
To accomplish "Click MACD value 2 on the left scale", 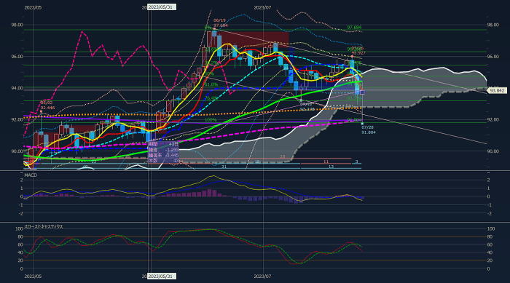I will (x=22, y=180).
